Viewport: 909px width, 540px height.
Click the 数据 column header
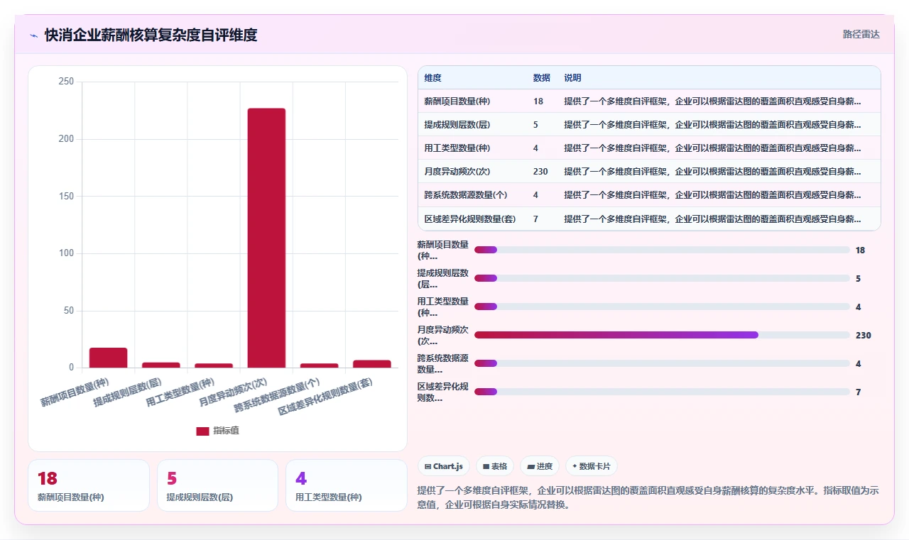pos(542,78)
